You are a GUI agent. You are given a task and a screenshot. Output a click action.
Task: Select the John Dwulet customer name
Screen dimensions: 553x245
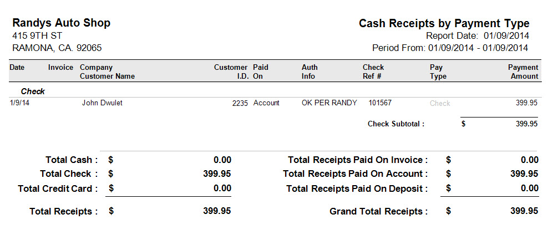click(102, 103)
